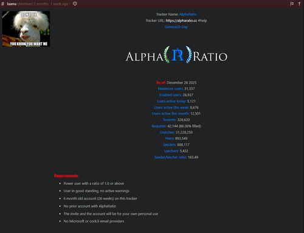Jump to top via arrow icon
The image size is (304, 233).
click(299, 4)
